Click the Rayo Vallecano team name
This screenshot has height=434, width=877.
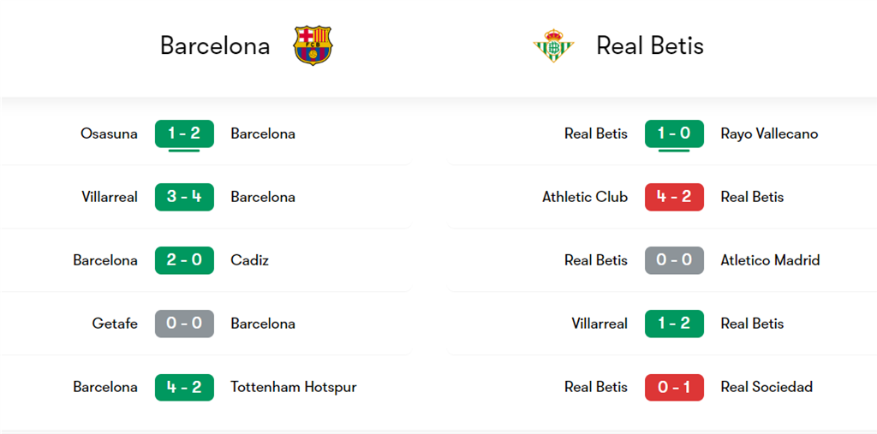click(x=770, y=134)
